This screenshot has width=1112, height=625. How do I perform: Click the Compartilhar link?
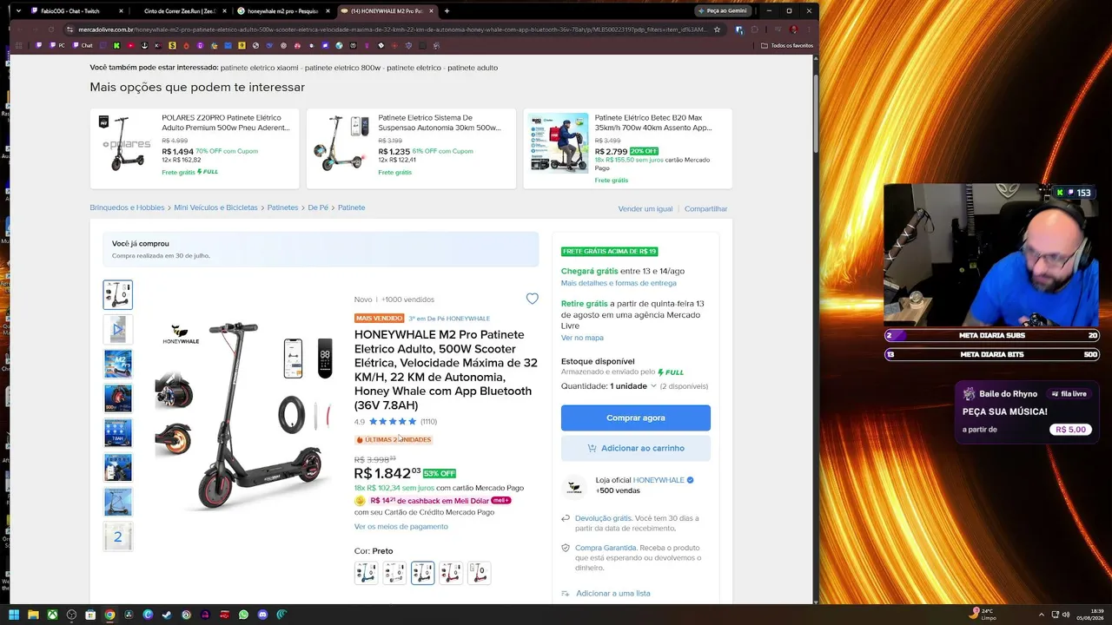pos(706,208)
